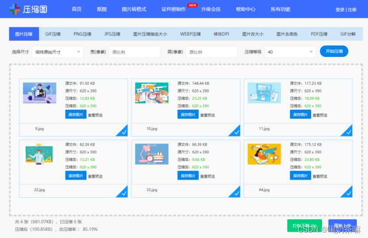Image resolution: width=368 pixels, height=238 pixels.
Task: Click 查看预览 for 11.jpg
Action: point(320,115)
